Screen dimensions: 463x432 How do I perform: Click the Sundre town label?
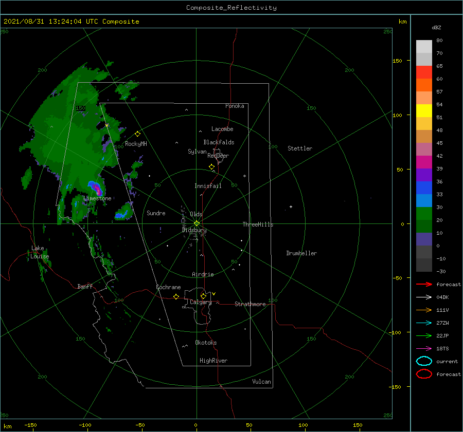pyautogui.click(x=156, y=213)
